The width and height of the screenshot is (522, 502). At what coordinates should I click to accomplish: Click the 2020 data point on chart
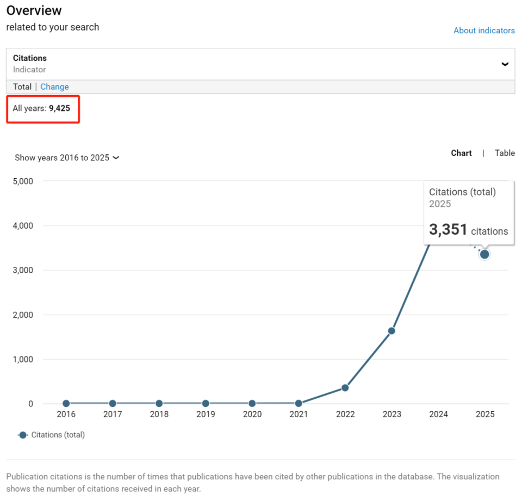tap(252, 404)
